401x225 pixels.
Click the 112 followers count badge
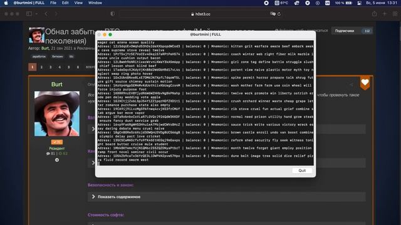(x=367, y=31)
